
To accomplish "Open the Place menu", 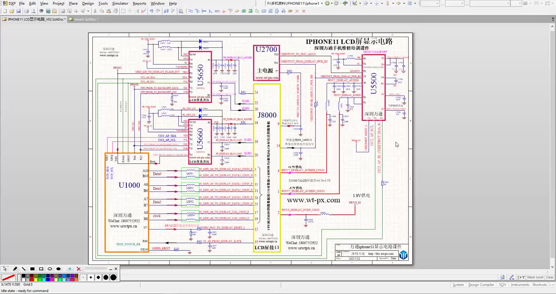I will click(x=73, y=3).
